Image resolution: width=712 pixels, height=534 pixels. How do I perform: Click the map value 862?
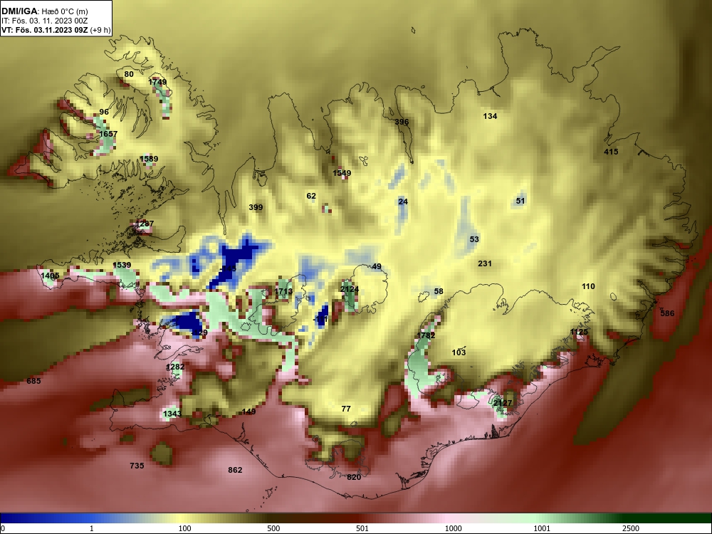235,471
